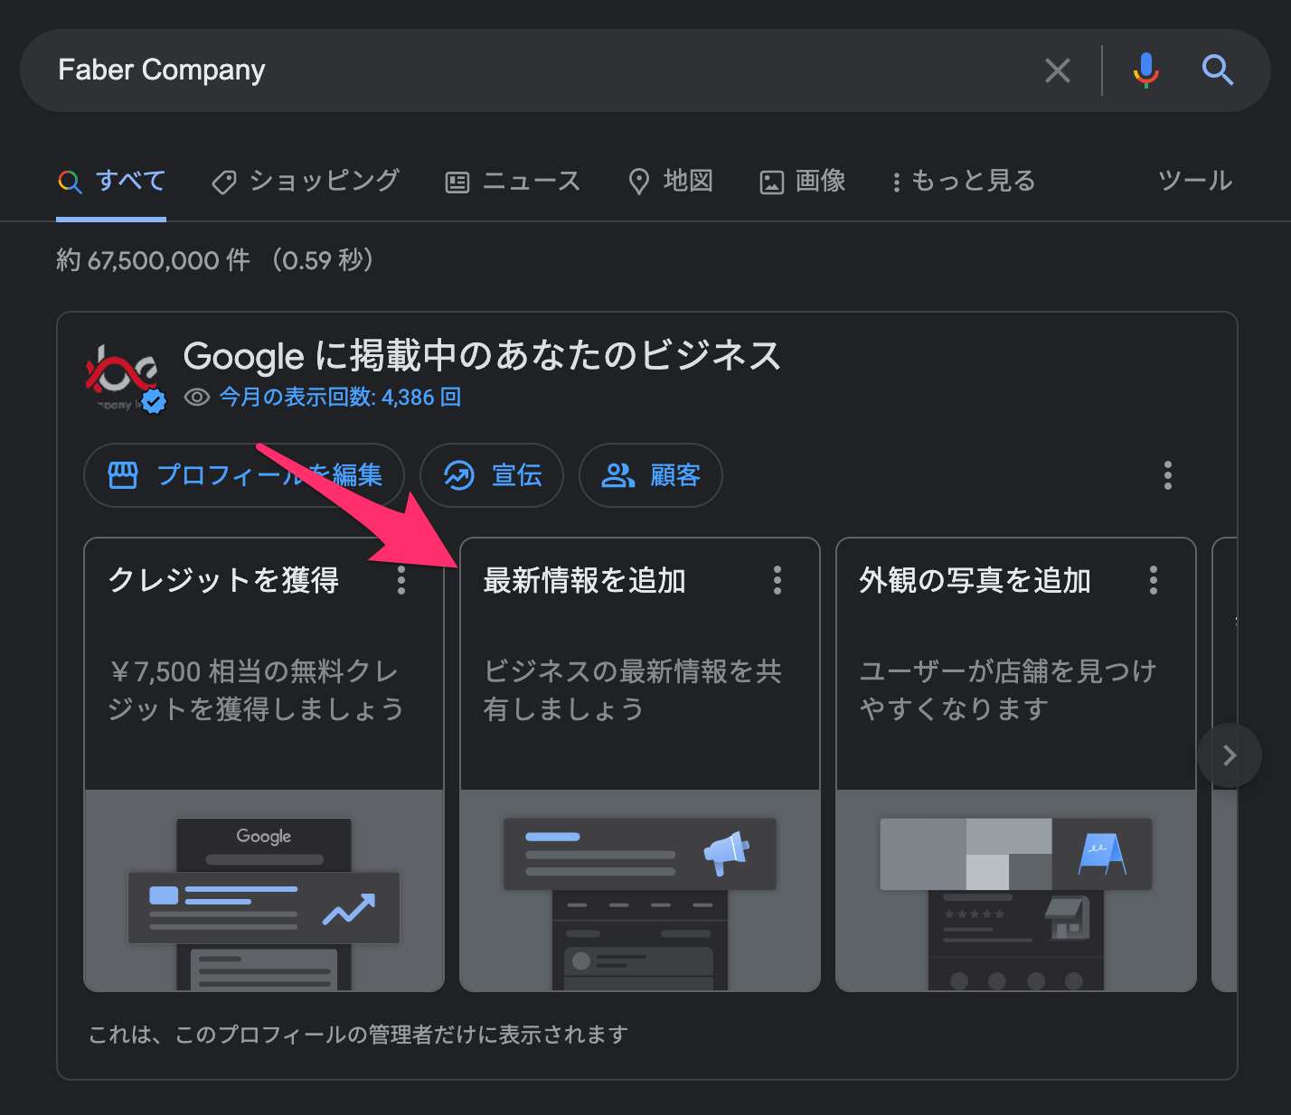Viewport: 1291px width, 1115px height.
Task: Open the 外観の写真を追加 card
Action: 1016,764
